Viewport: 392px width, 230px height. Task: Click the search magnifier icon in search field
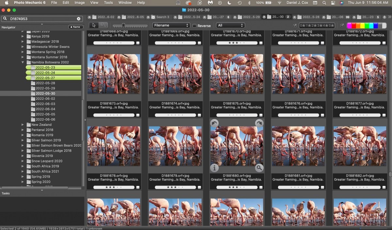tap(5, 19)
